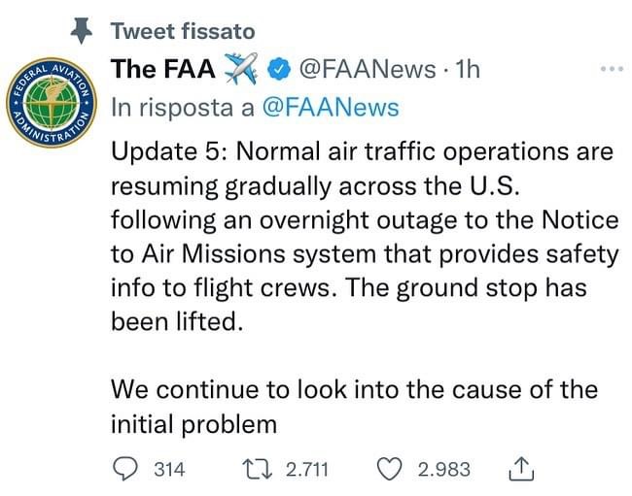This screenshot has width=632, height=496.
Task: Click the blue verified badge
Action: point(280,70)
